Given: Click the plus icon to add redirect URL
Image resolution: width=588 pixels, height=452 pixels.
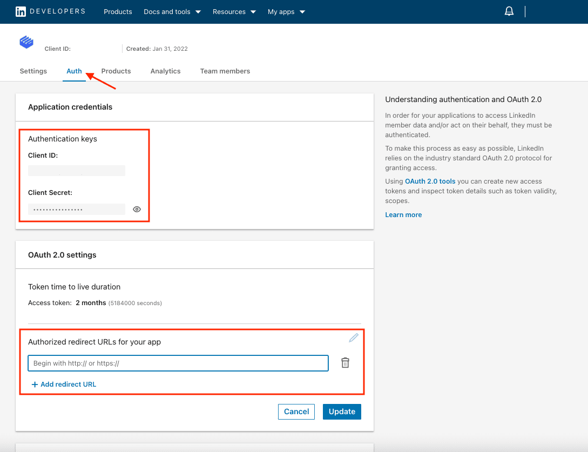Looking at the screenshot, I should tap(35, 384).
